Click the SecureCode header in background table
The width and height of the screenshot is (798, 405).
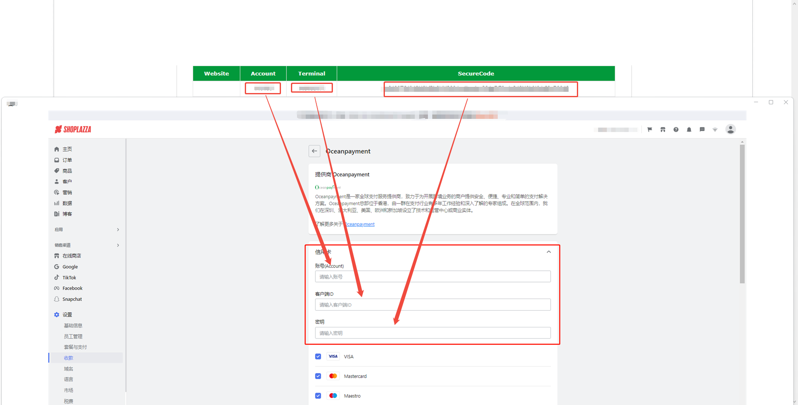click(476, 74)
